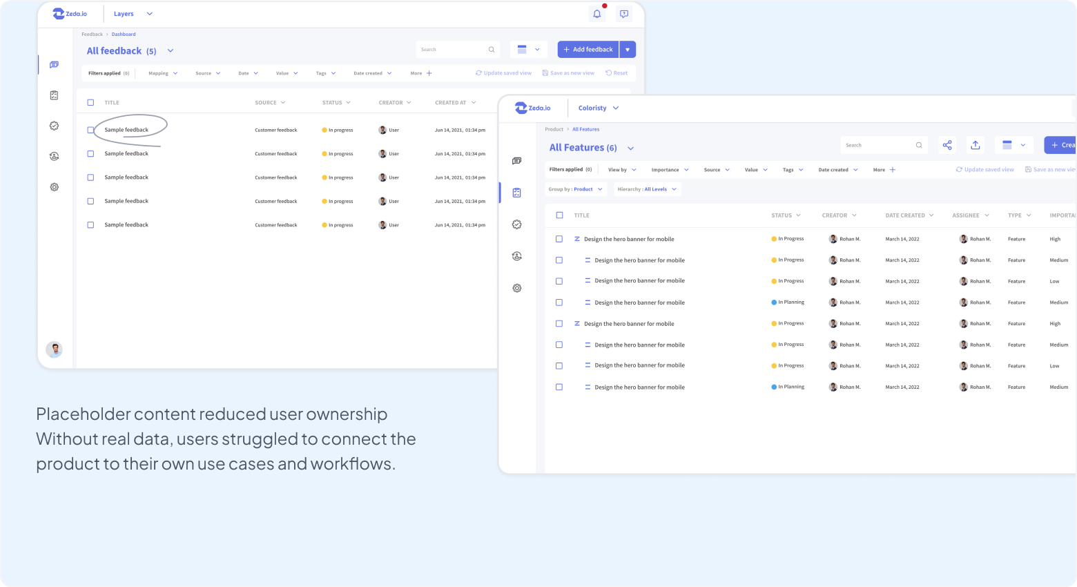Click the upload export icon in All Features
The width and height of the screenshot is (1077, 587).
pos(976,145)
